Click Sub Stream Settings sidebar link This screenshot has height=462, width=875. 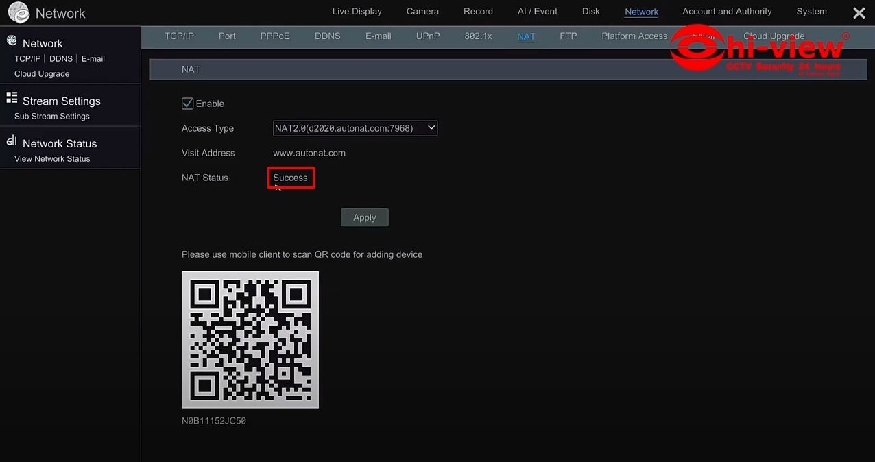(52, 117)
